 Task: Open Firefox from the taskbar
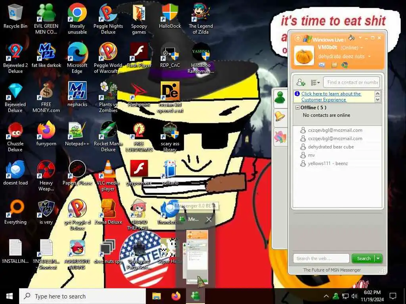176,296
